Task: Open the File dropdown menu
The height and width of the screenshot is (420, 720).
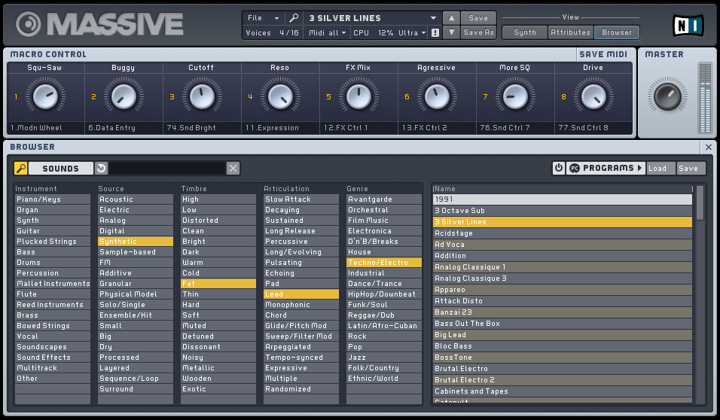Action: (262, 18)
